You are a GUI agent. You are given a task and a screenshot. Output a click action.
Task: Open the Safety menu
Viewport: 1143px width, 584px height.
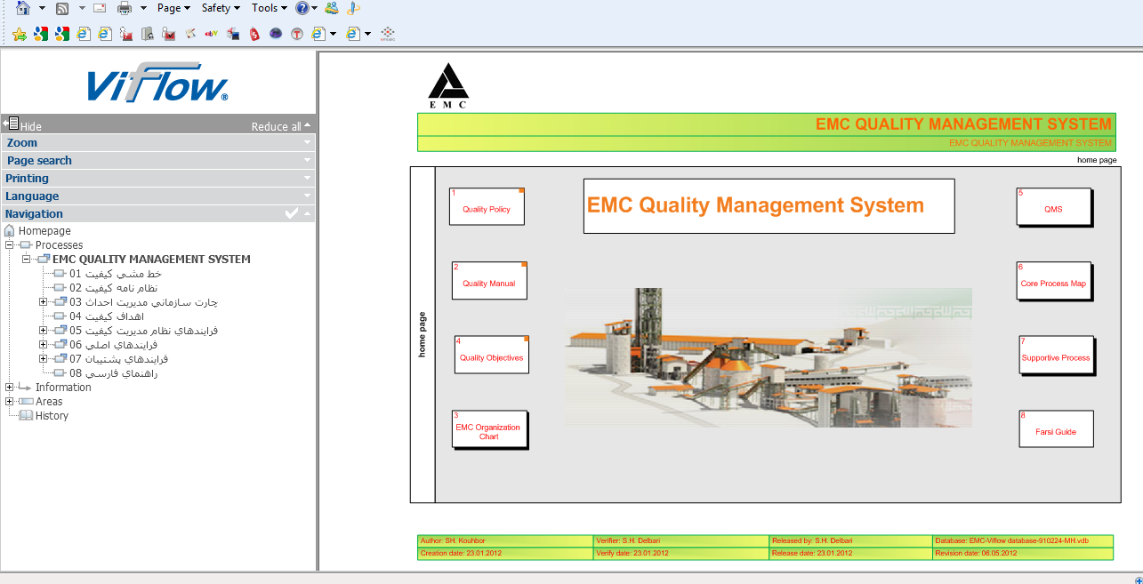point(221,8)
